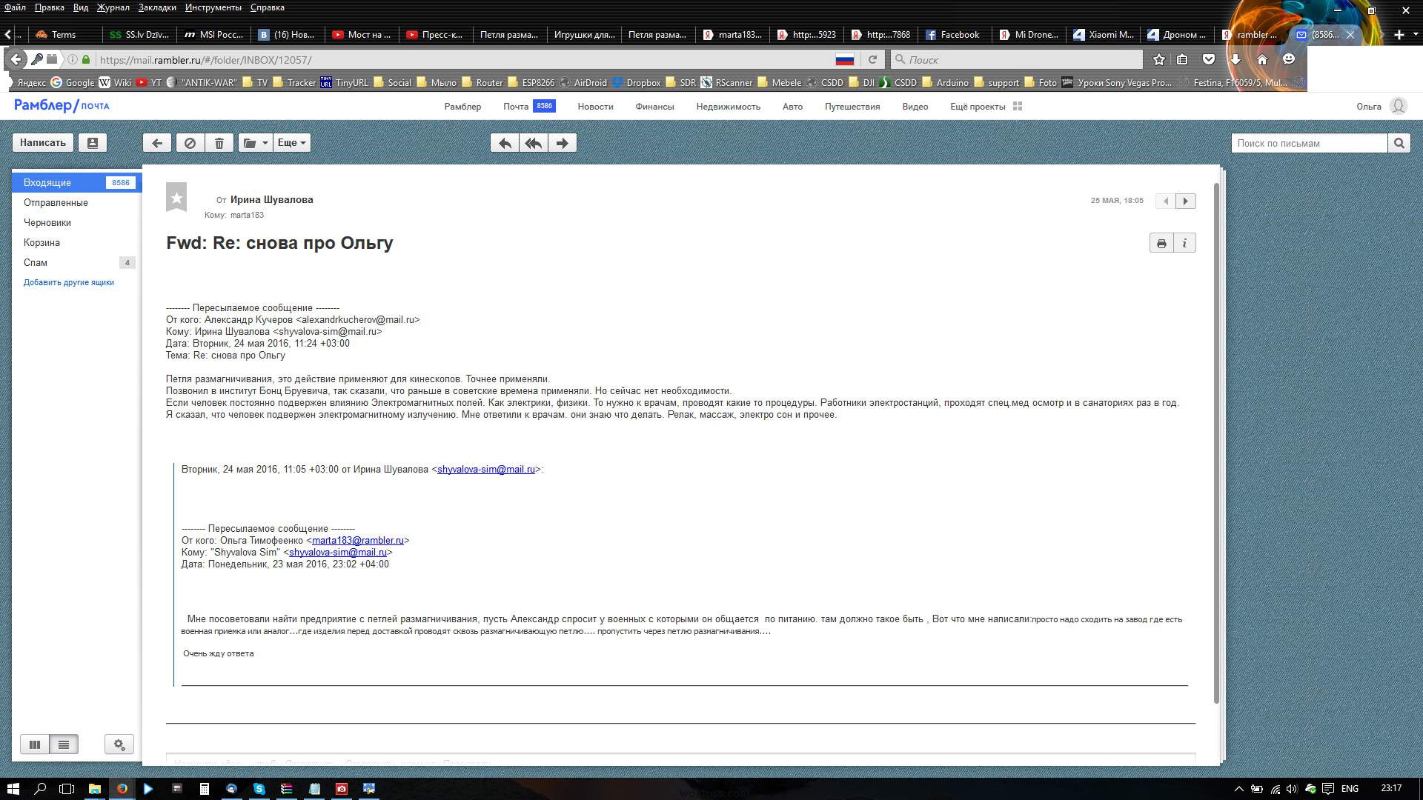Open Windows Start menu
Viewport: 1423px width, 800px height.
(13, 788)
